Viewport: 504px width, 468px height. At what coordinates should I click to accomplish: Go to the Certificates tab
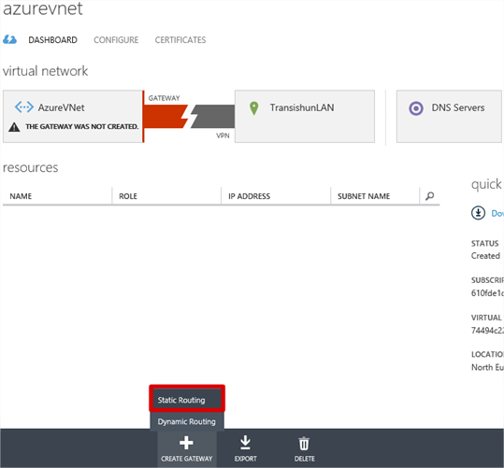[180, 40]
